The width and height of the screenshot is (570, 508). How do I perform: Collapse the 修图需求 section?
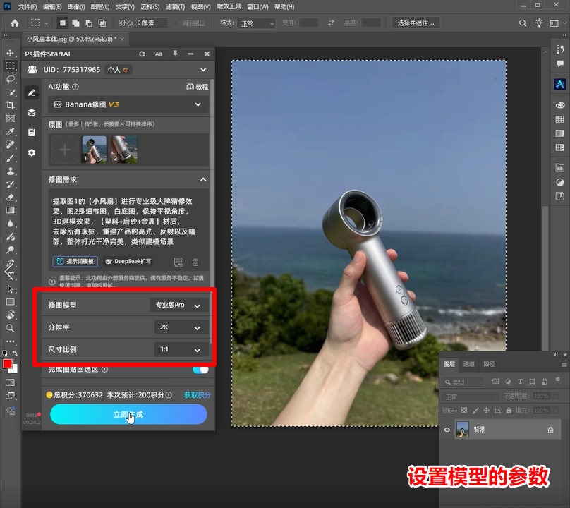[203, 179]
